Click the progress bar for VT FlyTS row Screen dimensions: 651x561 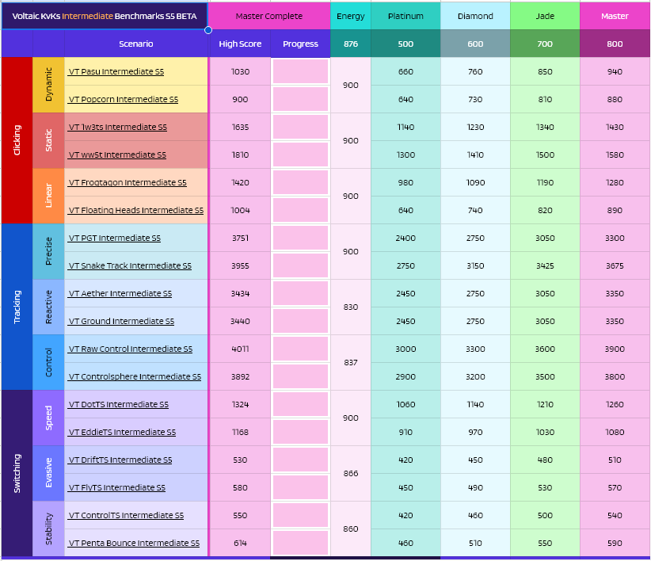301,487
